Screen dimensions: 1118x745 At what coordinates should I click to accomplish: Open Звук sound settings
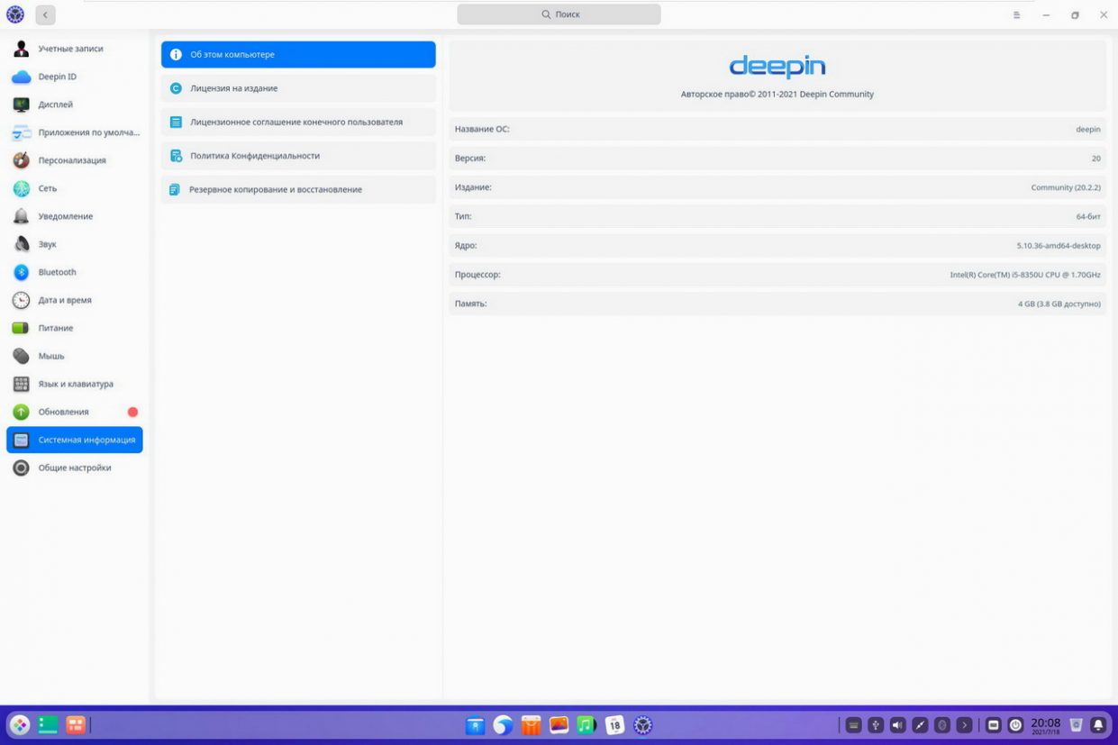(47, 244)
